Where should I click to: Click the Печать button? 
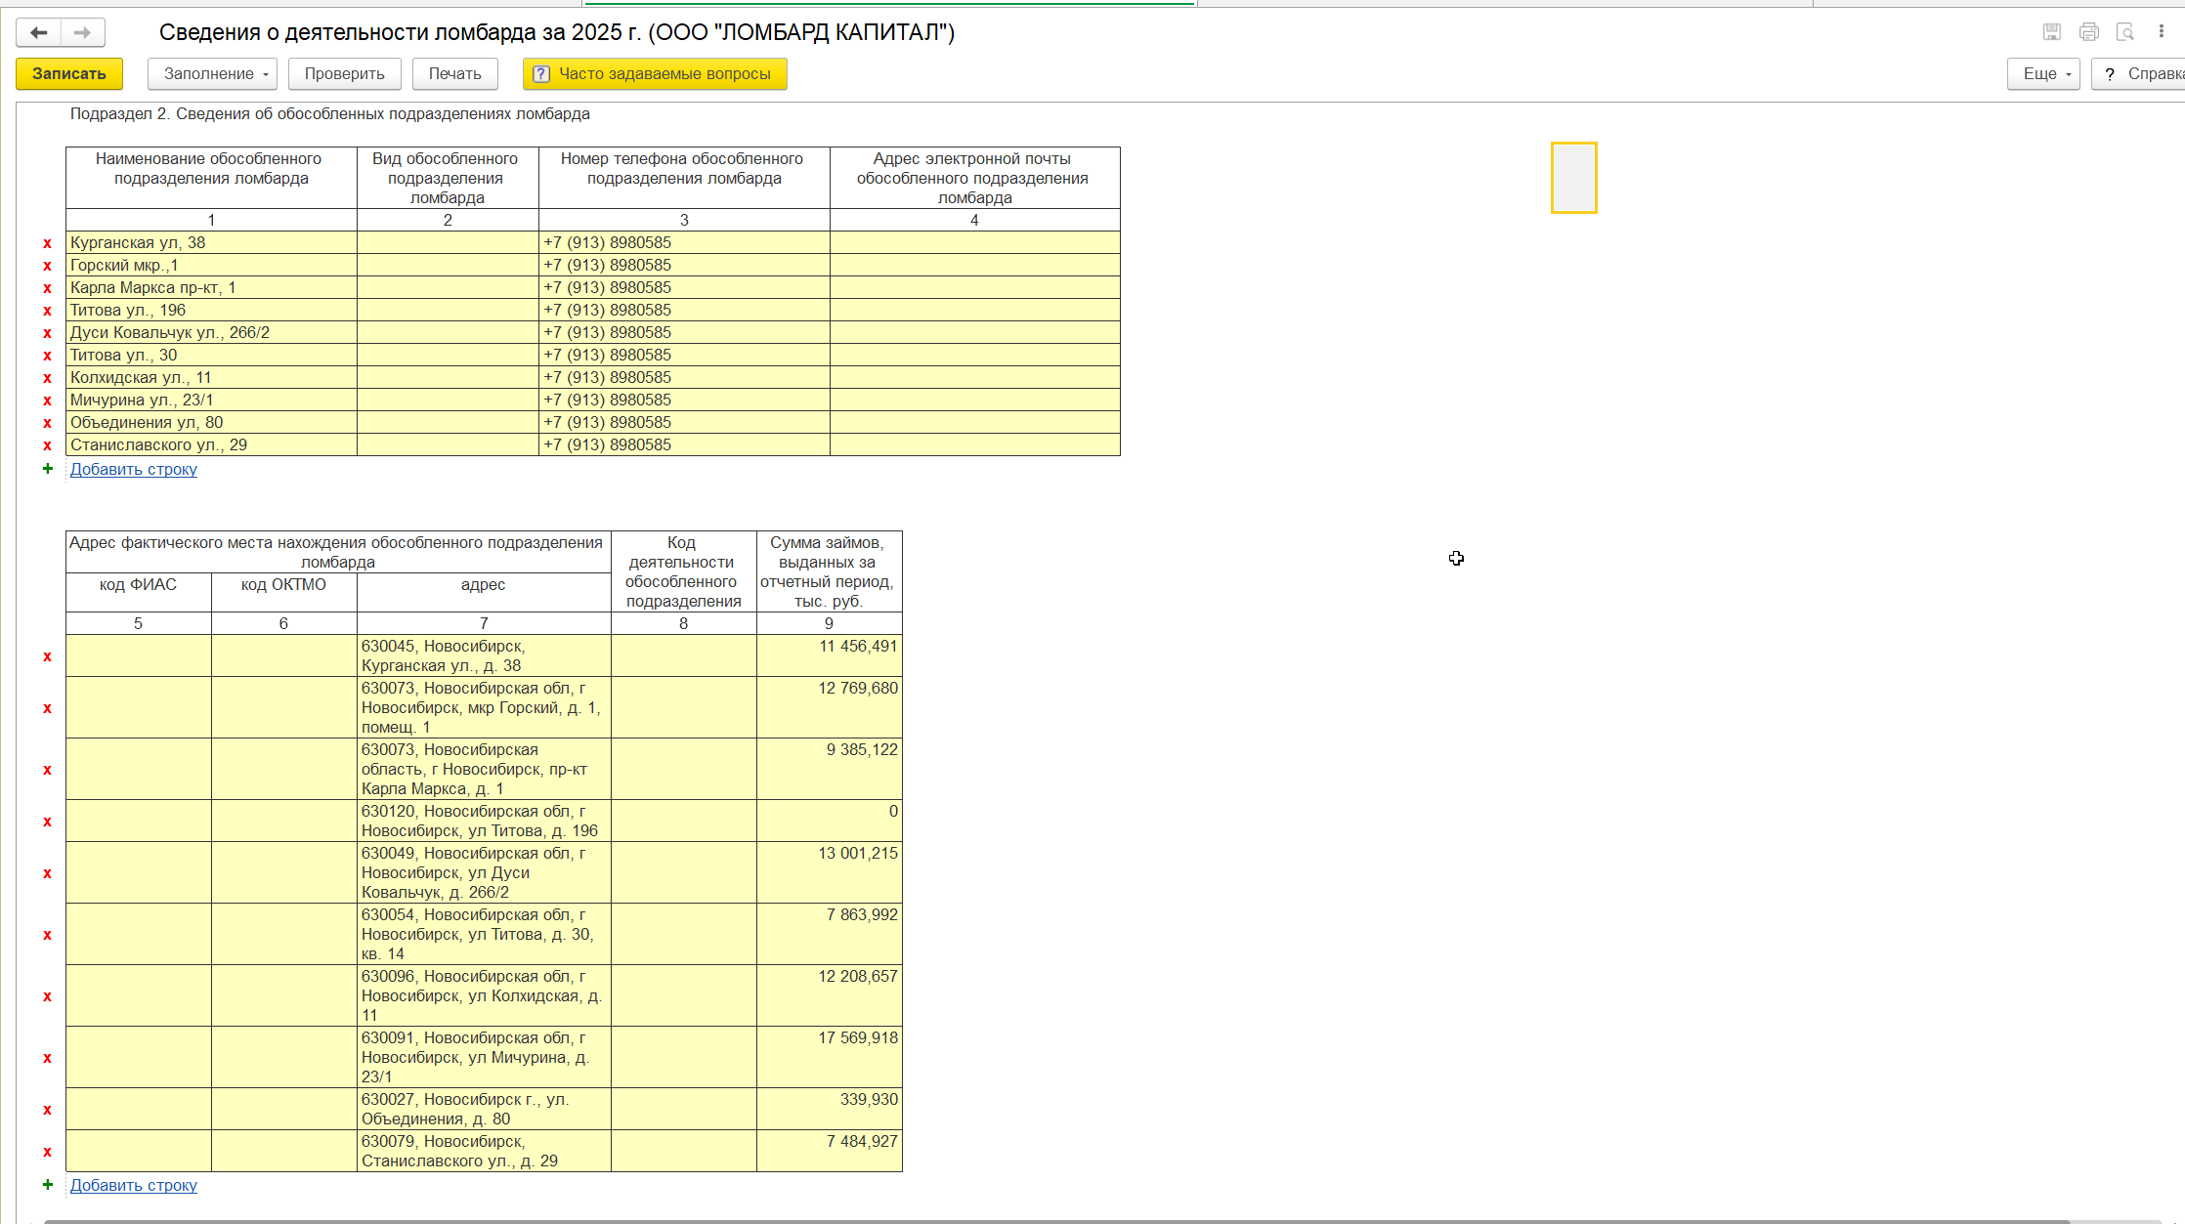coord(454,74)
